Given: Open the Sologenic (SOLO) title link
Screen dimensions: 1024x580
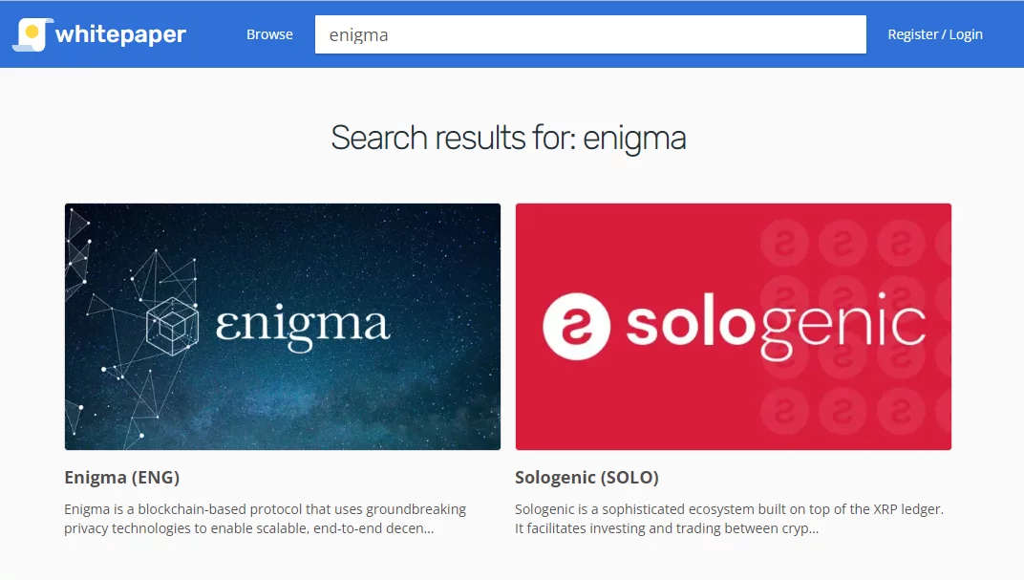Looking at the screenshot, I should click(x=587, y=477).
